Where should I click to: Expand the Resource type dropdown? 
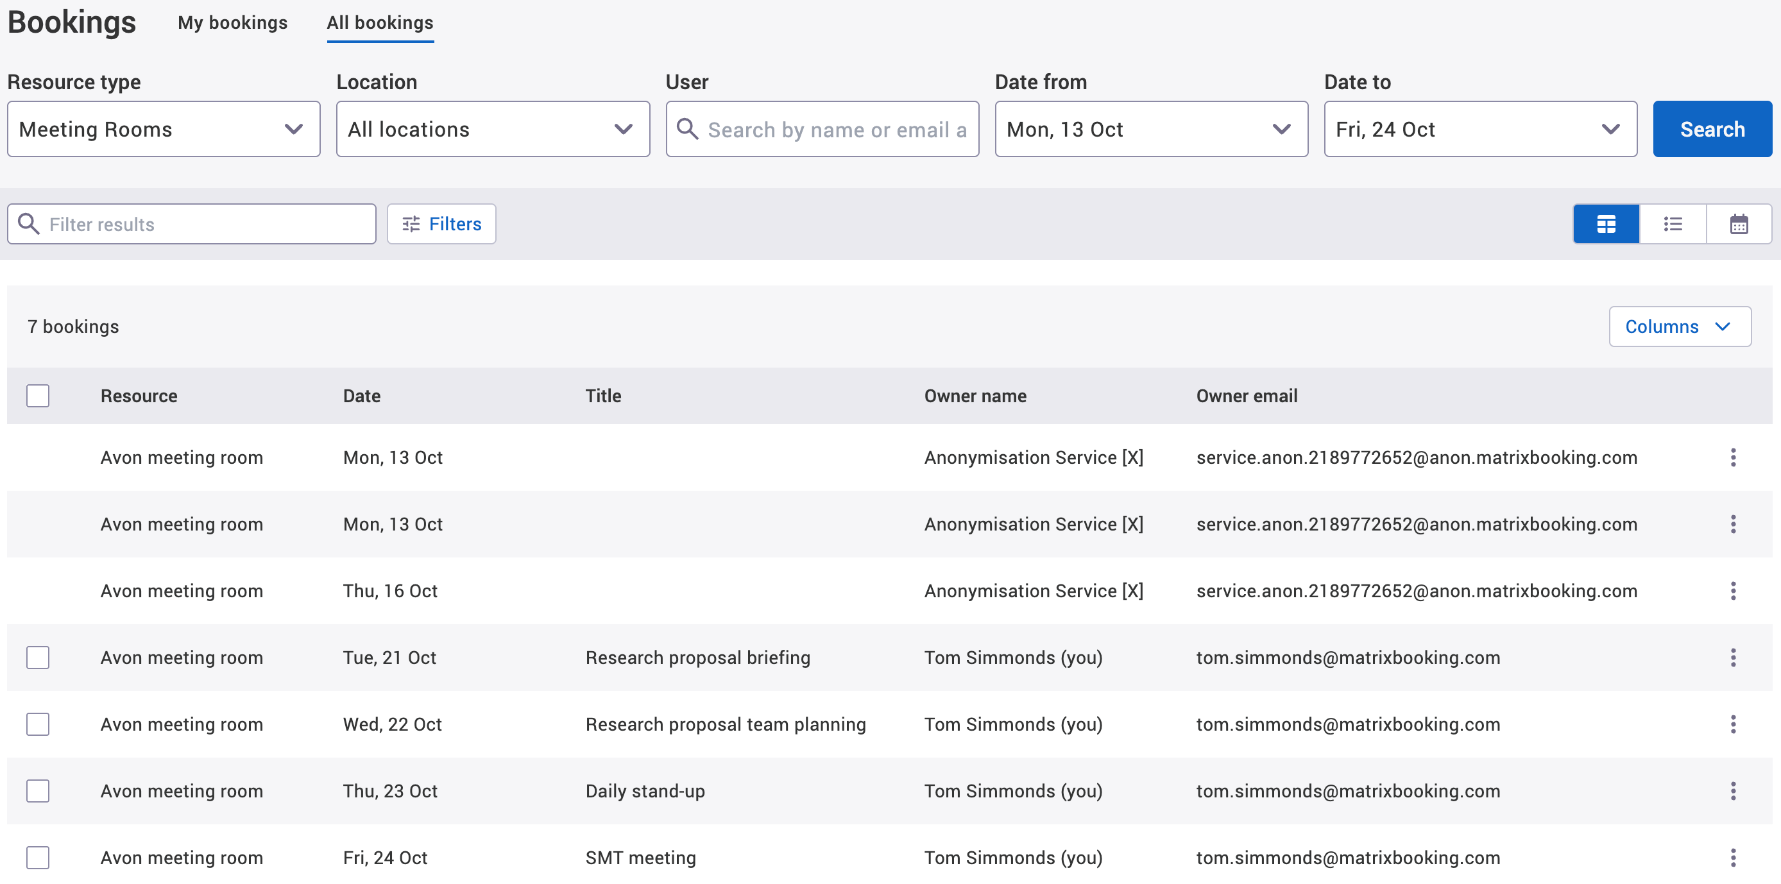[163, 129]
